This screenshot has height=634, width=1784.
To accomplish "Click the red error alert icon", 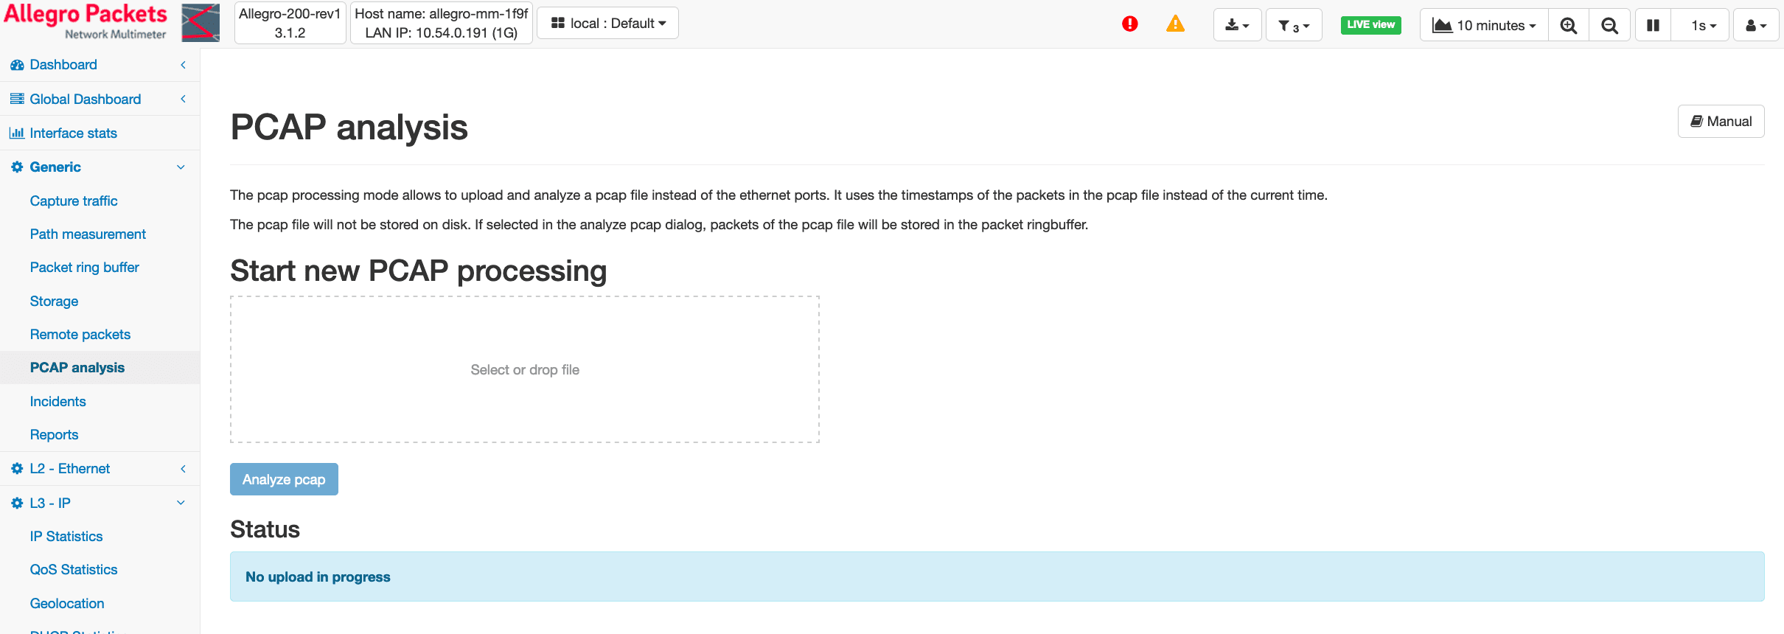I will [1129, 24].
